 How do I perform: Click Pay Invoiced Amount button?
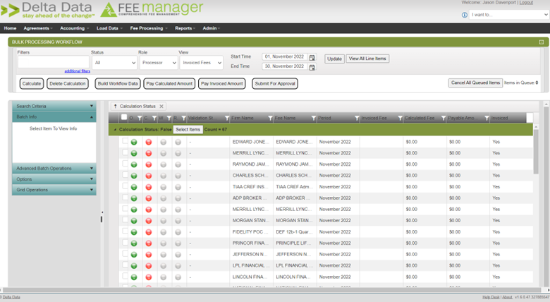click(221, 83)
